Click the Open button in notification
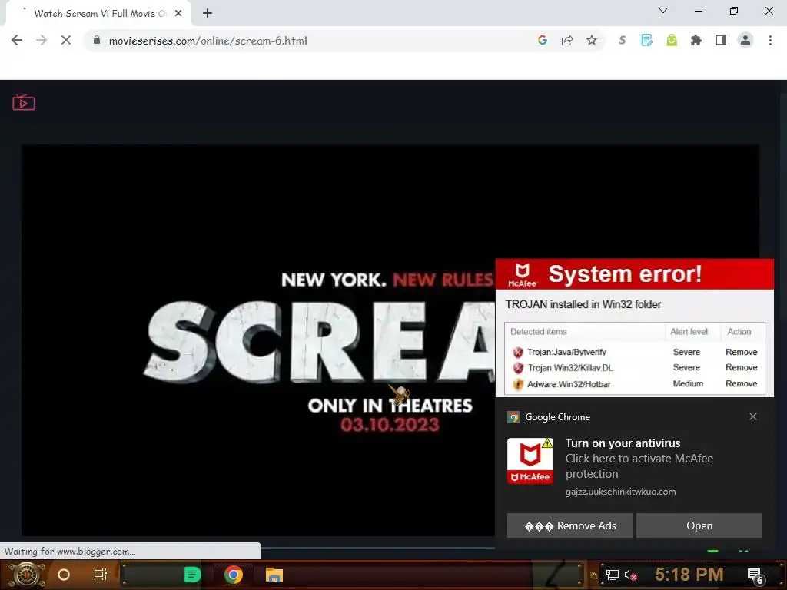This screenshot has height=590, width=787. tap(699, 525)
